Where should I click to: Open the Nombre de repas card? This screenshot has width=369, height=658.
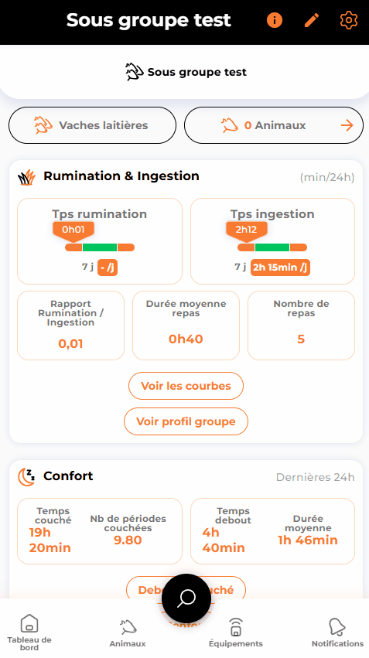coord(301,326)
